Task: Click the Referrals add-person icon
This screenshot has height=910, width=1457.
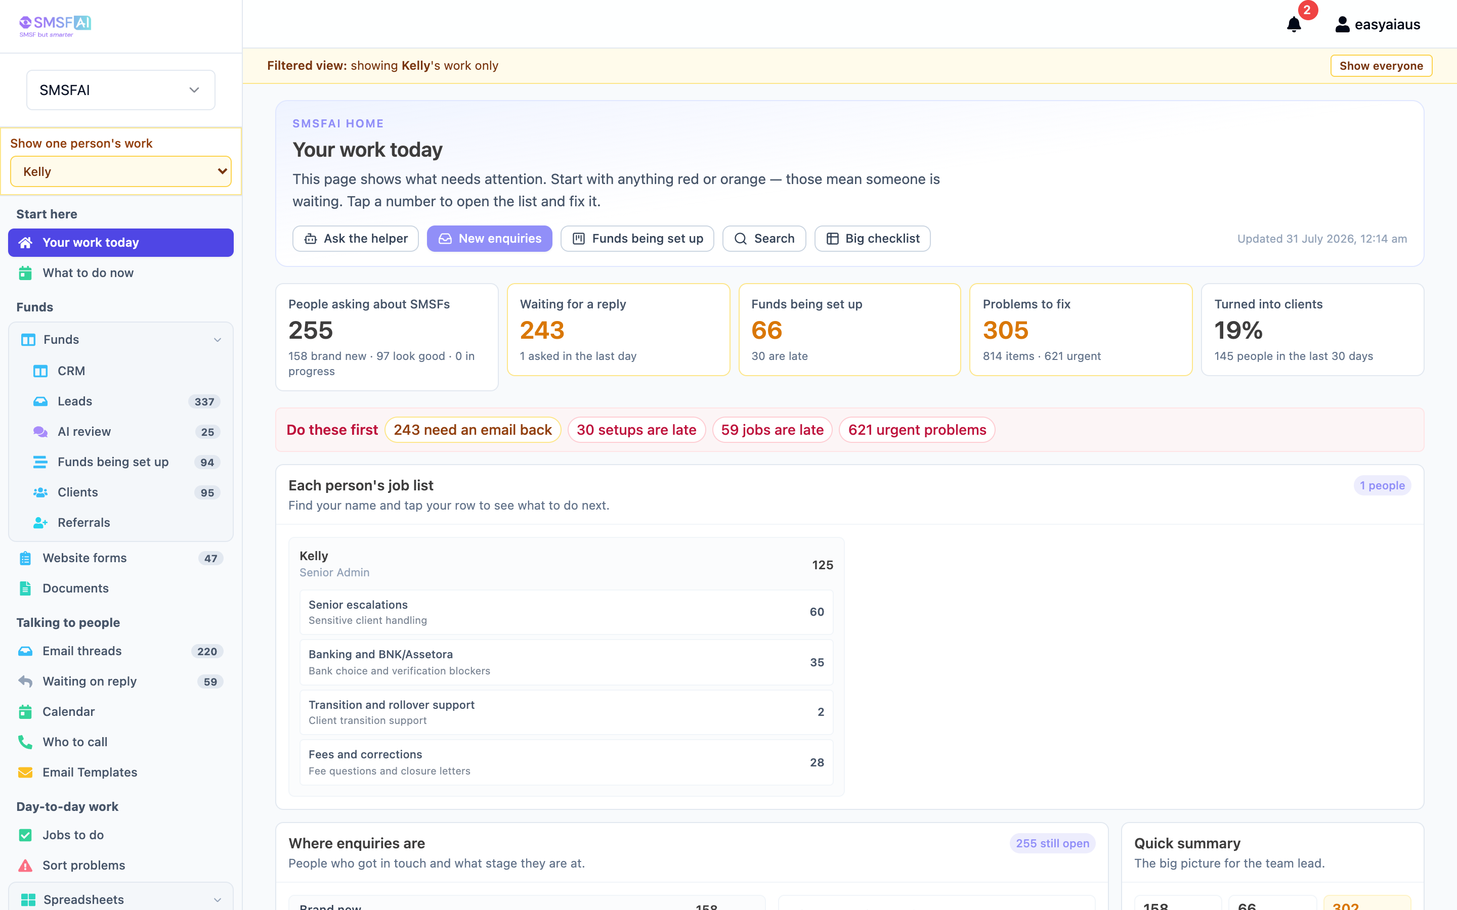Action: pyautogui.click(x=40, y=522)
